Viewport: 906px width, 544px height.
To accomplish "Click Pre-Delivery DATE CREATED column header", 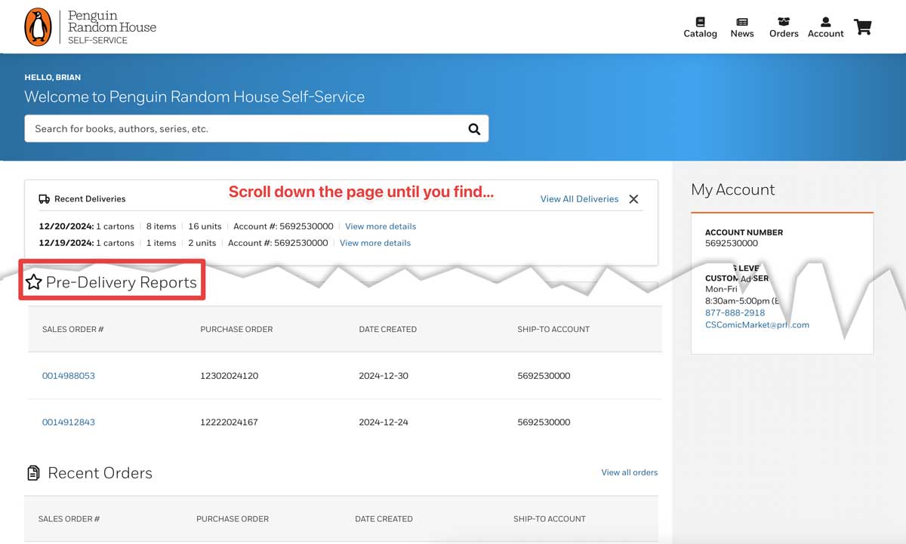I will pos(387,329).
